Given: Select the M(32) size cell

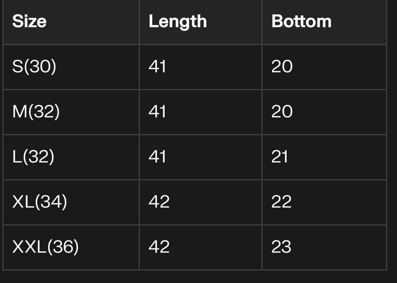Looking at the screenshot, I should coord(36,112).
